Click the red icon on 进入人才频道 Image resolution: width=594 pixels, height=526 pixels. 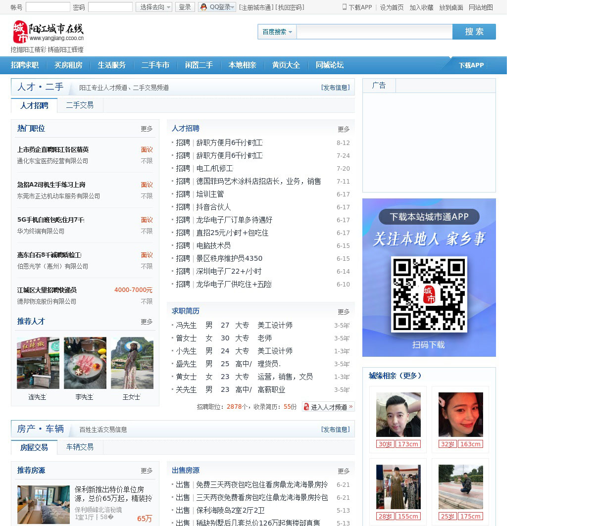click(x=306, y=407)
